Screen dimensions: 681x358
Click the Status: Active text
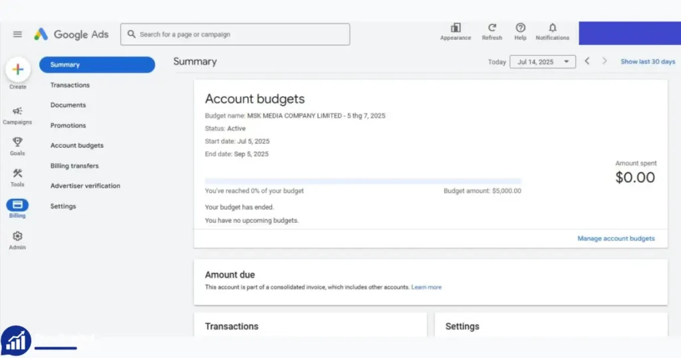coord(225,128)
